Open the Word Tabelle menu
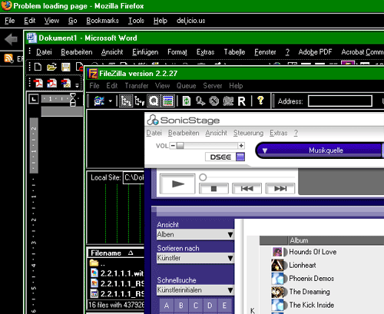The image size is (384, 314). pyautogui.click(x=234, y=52)
